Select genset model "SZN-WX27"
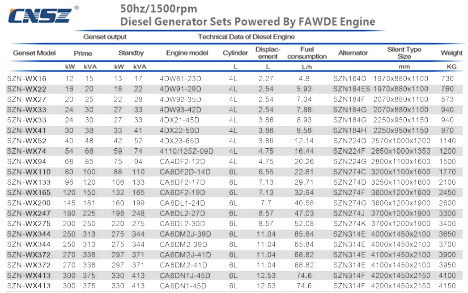 click(x=26, y=99)
